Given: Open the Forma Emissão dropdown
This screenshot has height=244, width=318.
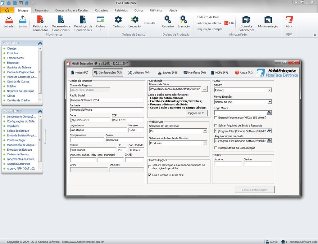Looking at the screenshot, I should (270, 102).
